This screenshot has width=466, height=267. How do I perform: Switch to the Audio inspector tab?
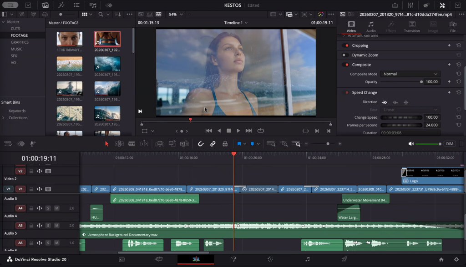coord(371,27)
